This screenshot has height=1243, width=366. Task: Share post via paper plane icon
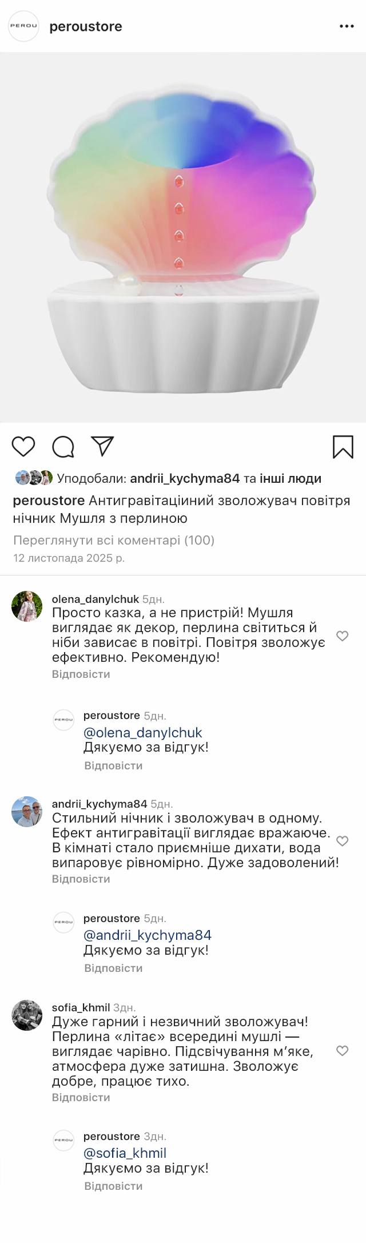pos(103,446)
